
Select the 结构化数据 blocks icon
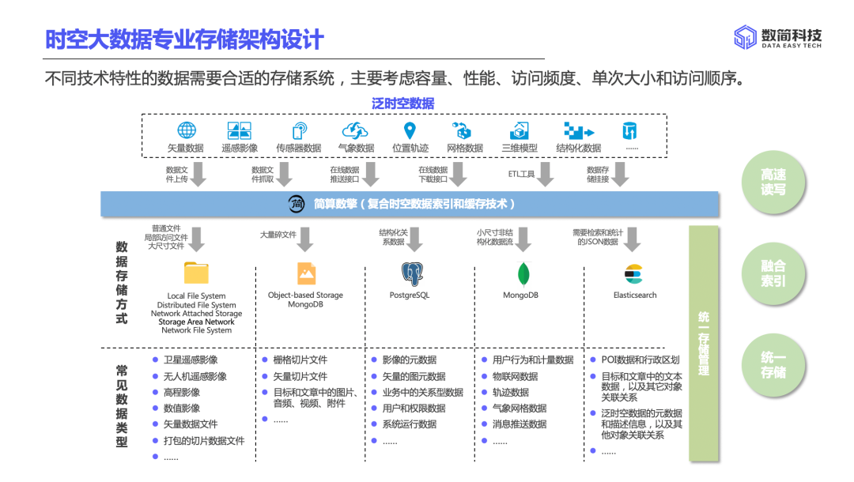pos(578,131)
